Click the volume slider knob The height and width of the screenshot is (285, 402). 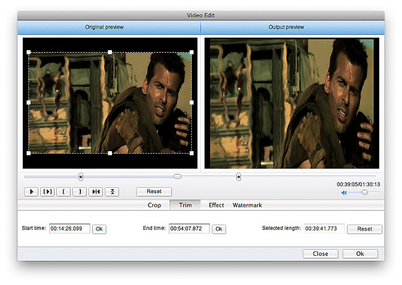pos(364,192)
